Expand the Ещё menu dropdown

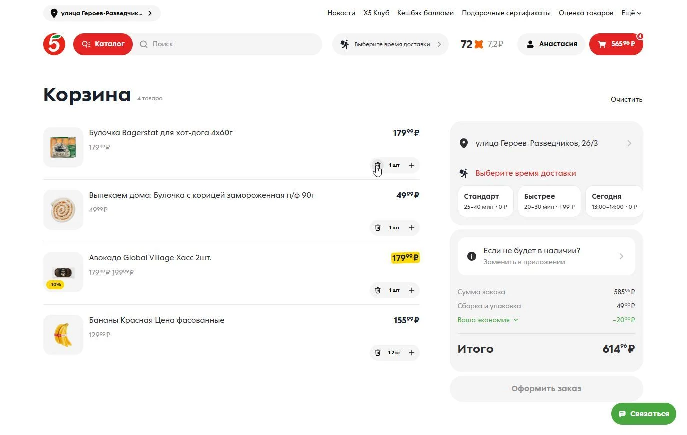(631, 13)
